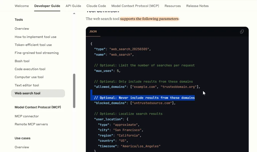Open Computer use tool page
This screenshot has width=257, height=152.
tap(29, 77)
